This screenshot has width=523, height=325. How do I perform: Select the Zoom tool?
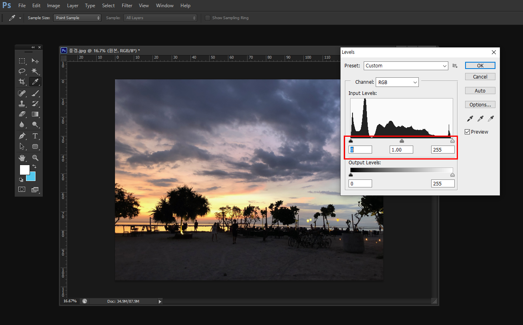coord(35,158)
